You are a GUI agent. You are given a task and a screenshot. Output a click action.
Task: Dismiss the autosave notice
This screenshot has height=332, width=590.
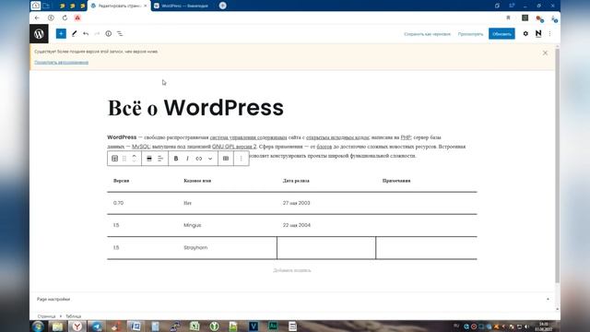pos(545,53)
